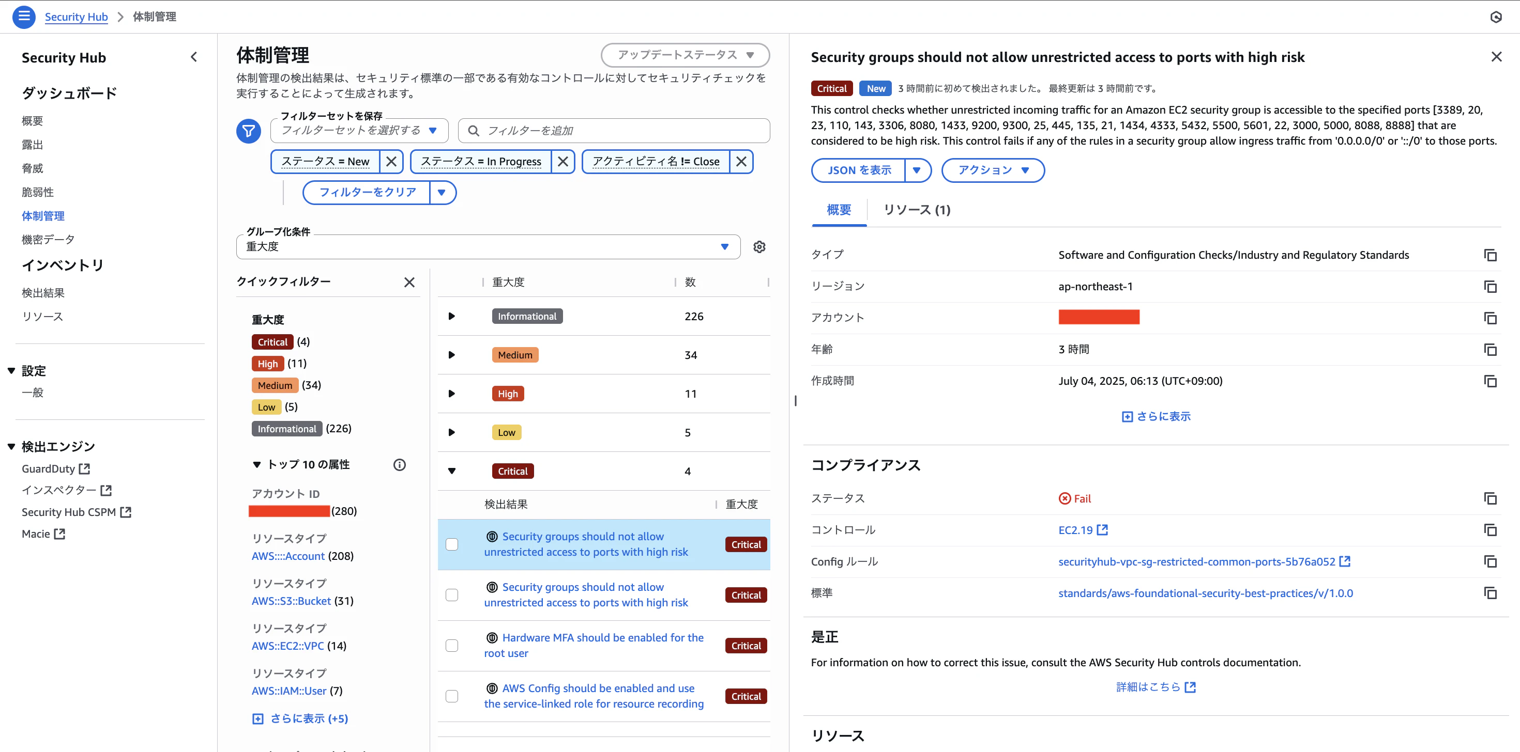Image resolution: width=1520 pixels, height=752 pixels.
Task: Open dropdown arrow next to JSON を表示
Action: coord(917,170)
